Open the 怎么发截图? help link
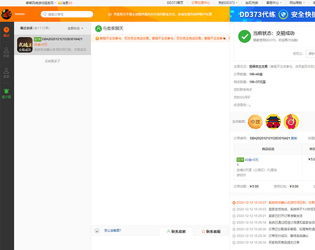Image resolution: width=315 pixels, height=250 pixels. [113, 231]
